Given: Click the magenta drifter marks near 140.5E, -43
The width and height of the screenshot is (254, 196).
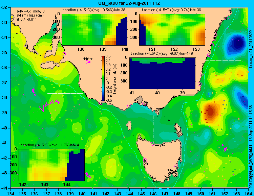Looking at the screenshot, I should pos(88,175).
